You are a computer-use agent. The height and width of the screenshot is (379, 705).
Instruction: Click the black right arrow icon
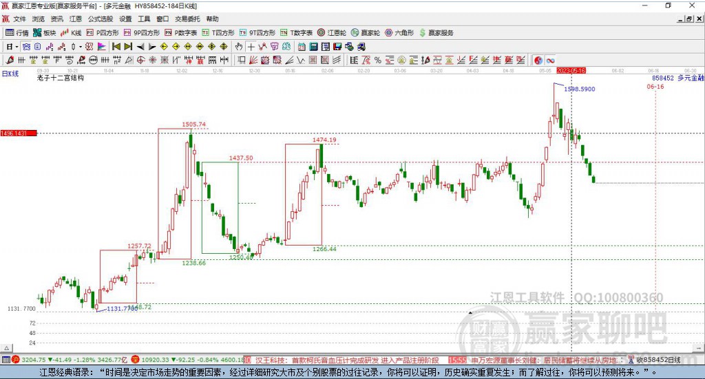click(x=152, y=47)
